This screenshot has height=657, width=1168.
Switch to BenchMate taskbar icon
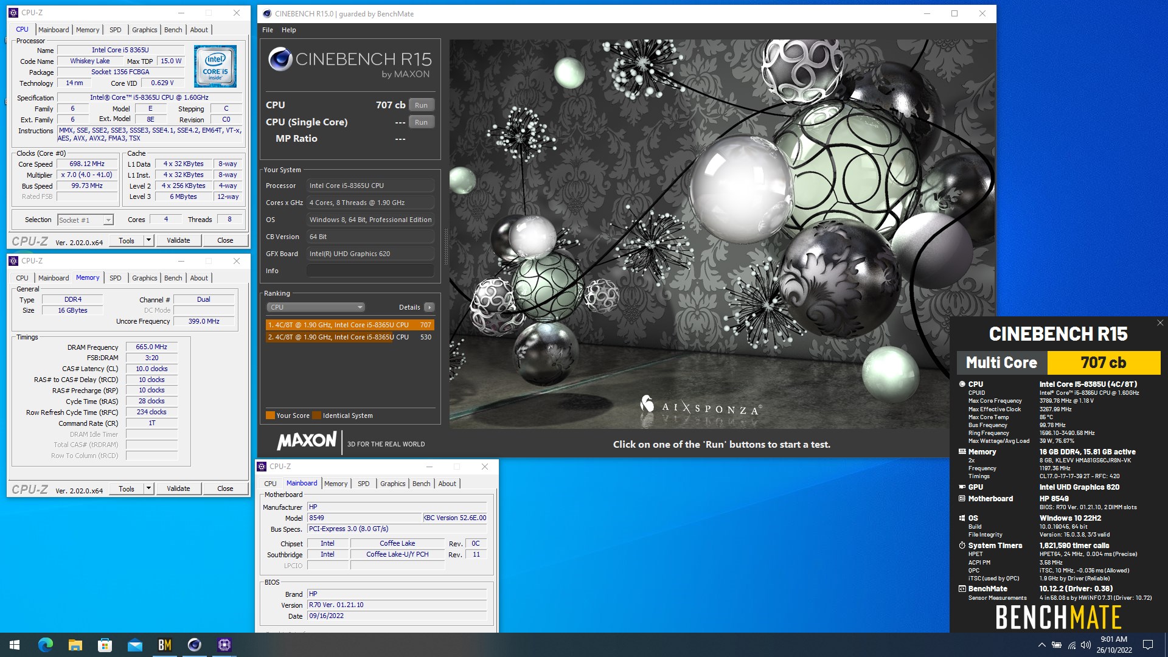pos(165,645)
